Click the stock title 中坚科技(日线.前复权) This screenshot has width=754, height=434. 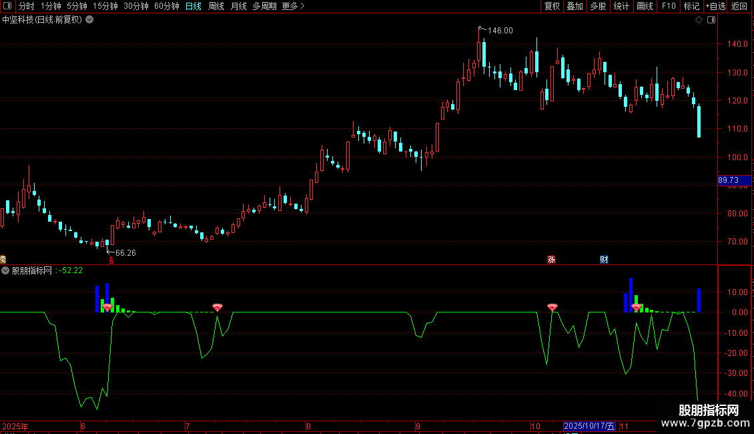point(42,20)
